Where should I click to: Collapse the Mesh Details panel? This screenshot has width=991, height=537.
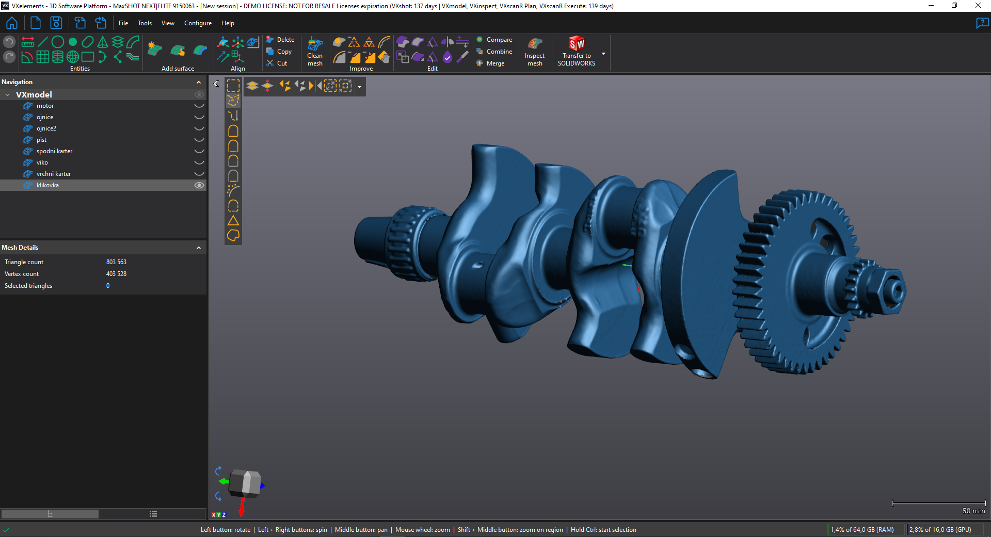(x=199, y=248)
